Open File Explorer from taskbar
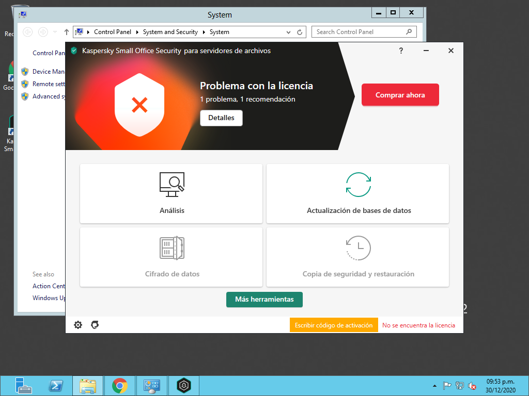Image resolution: width=529 pixels, height=396 pixels. tap(88, 386)
